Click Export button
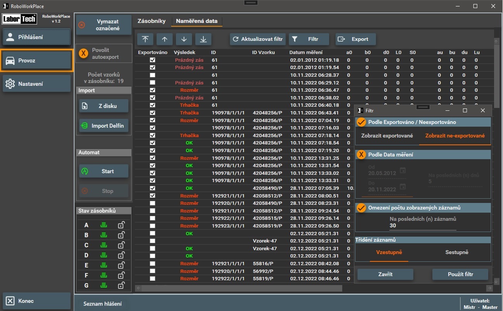 coord(356,39)
